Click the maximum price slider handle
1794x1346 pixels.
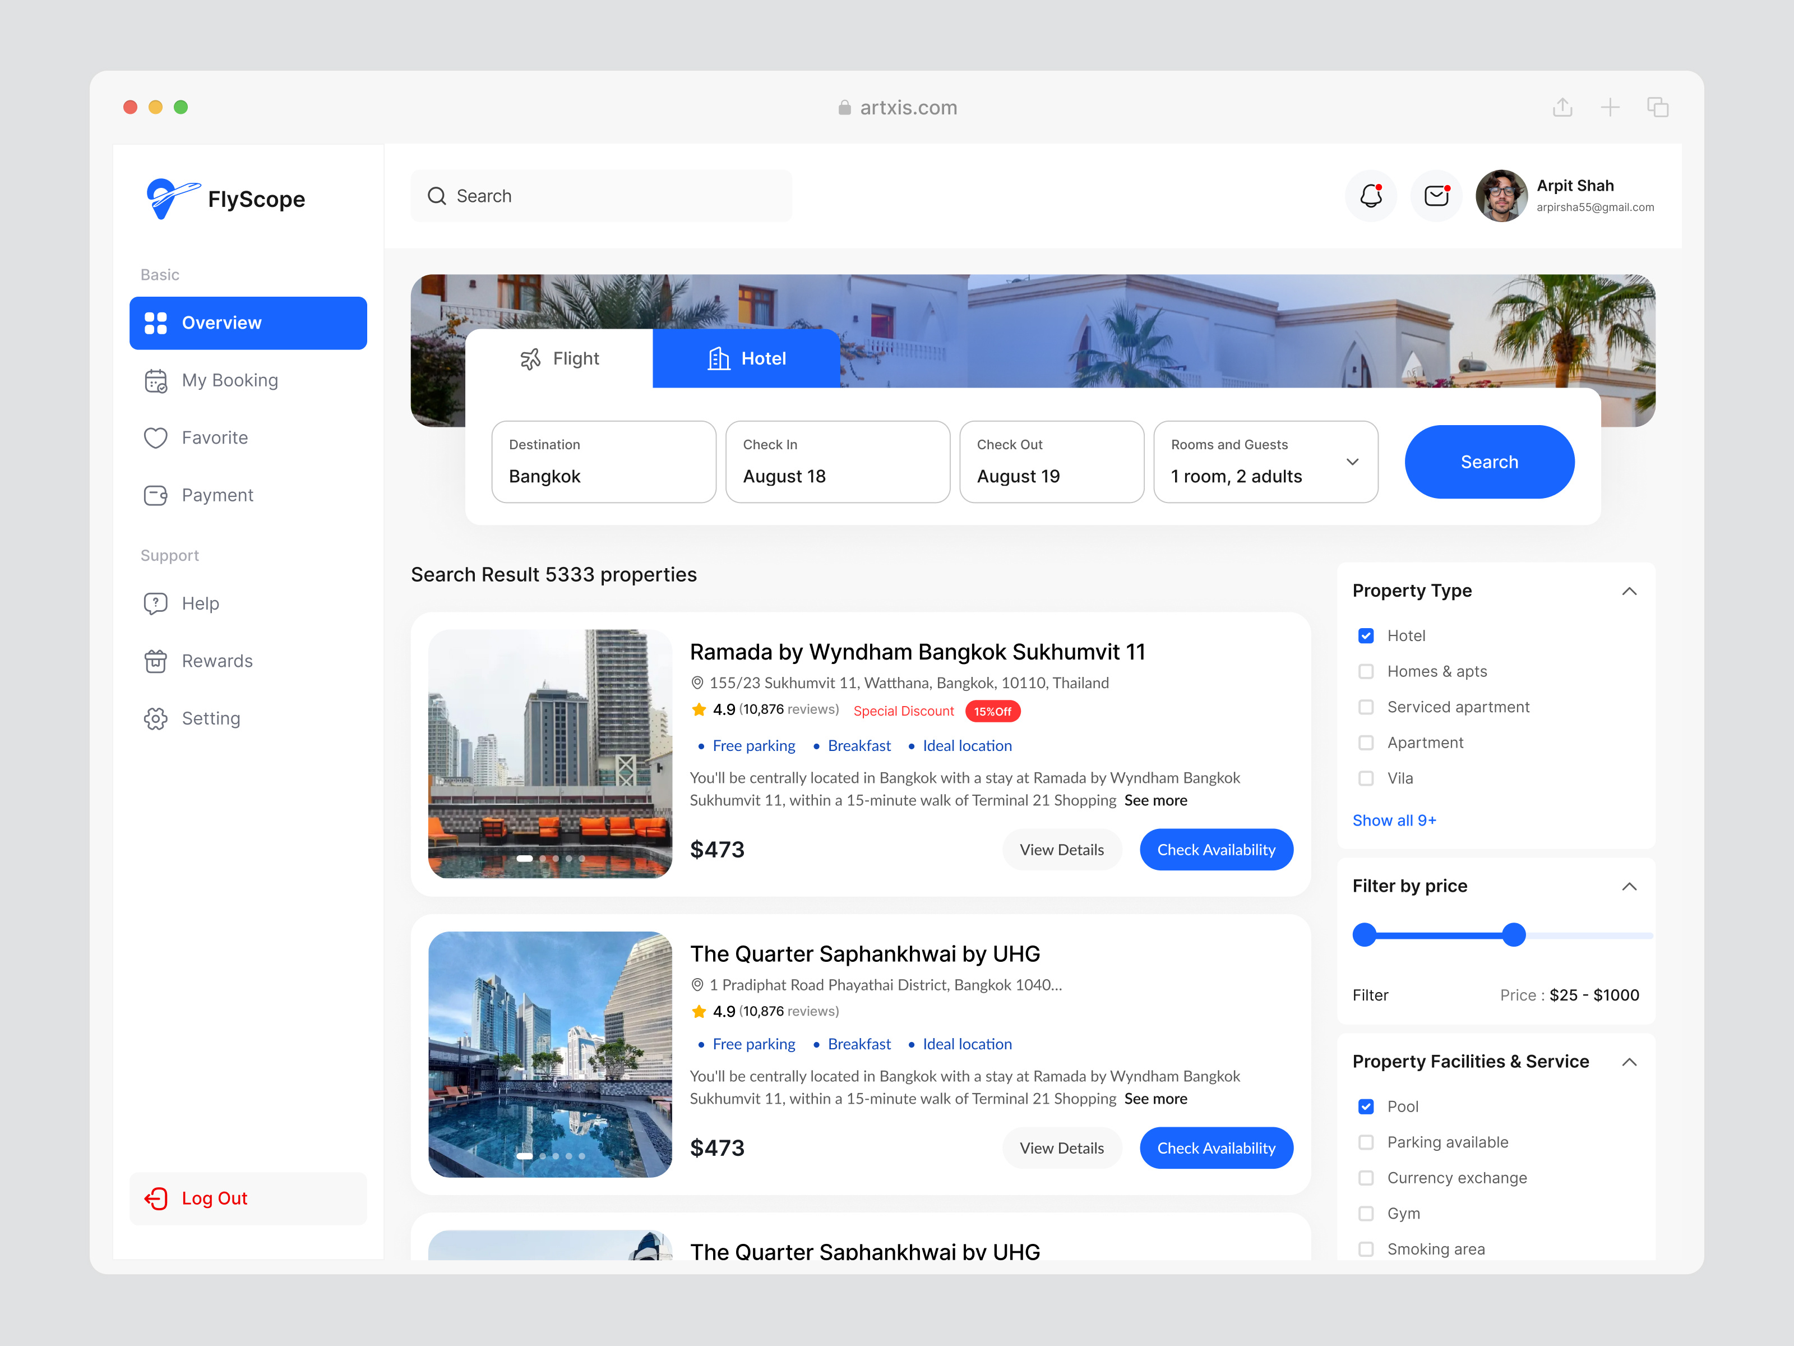point(1513,935)
